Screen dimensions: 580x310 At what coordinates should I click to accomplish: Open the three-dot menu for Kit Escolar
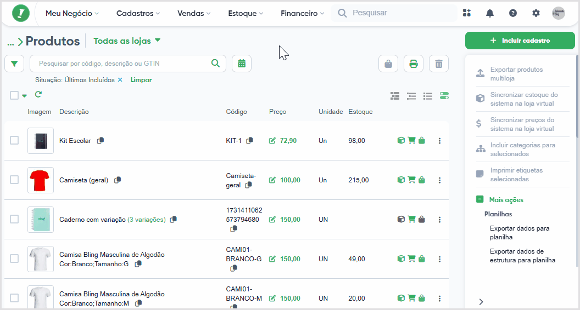(x=439, y=141)
